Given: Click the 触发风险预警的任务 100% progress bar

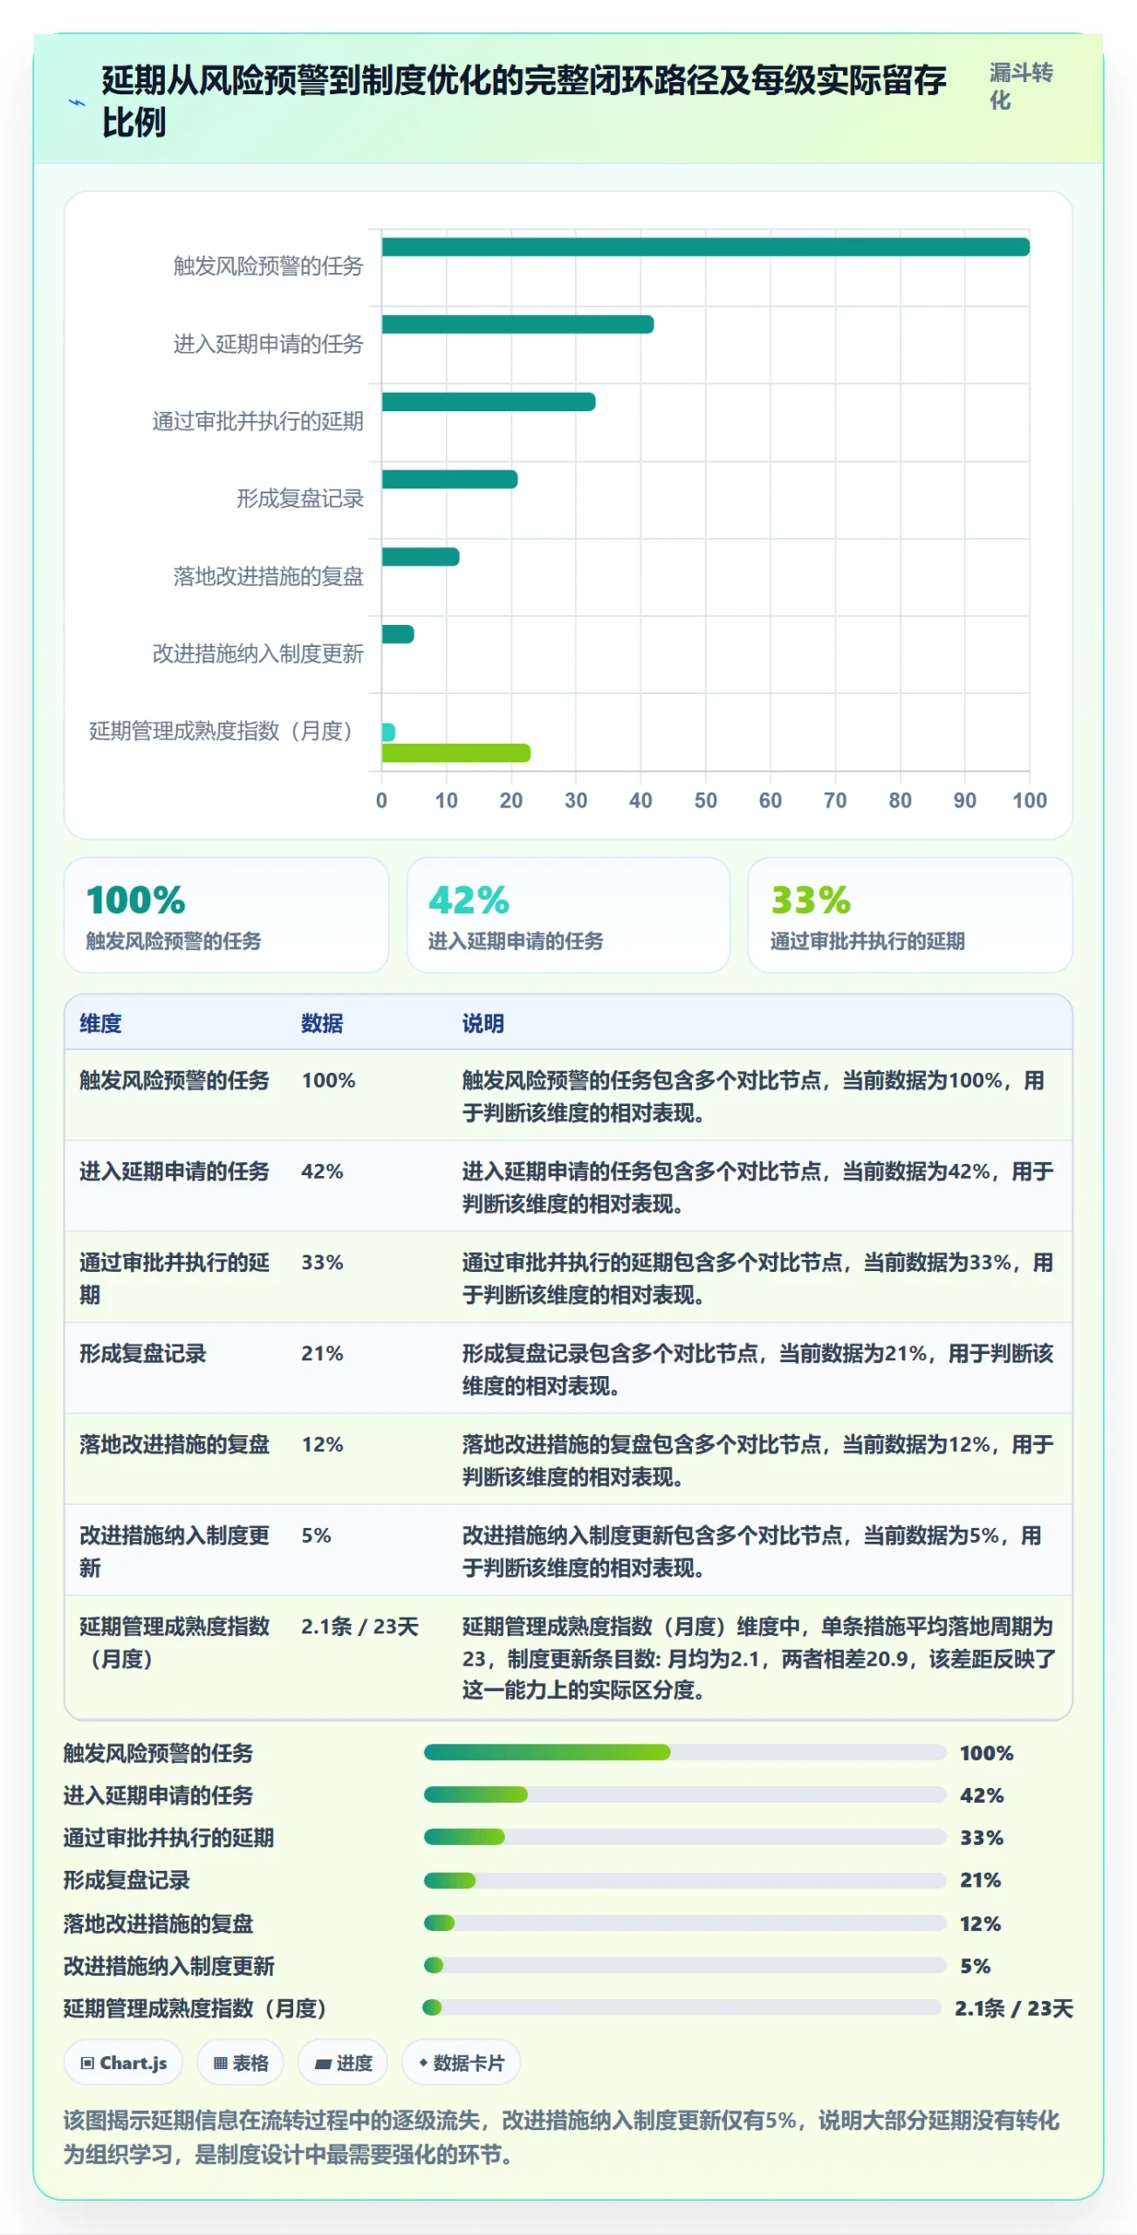Looking at the screenshot, I should click(x=685, y=1751).
